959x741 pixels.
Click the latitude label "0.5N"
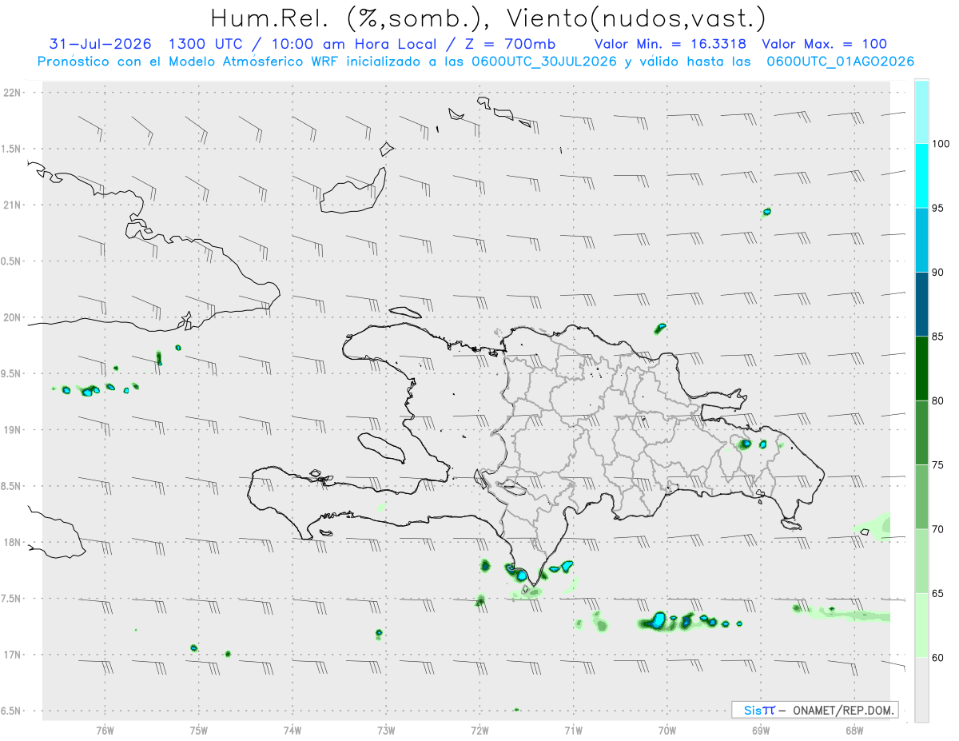[12, 261]
